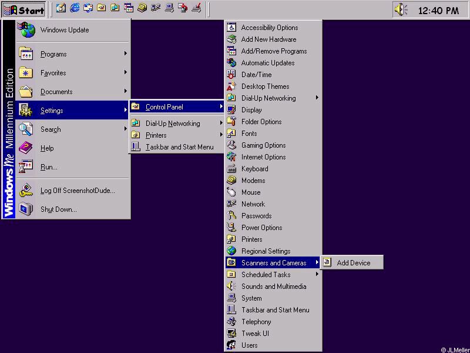This screenshot has width=470, height=353.
Task: Click Show Desktop icon in Quick Launch
Action: [61, 8]
